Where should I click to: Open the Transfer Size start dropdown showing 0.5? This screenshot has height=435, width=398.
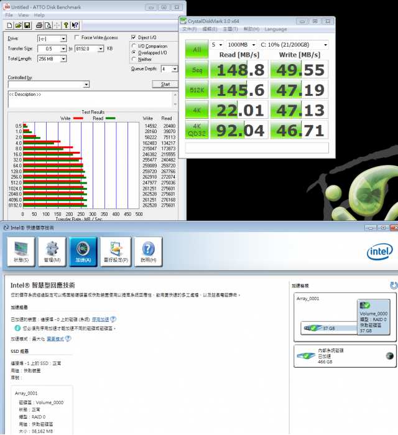point(63,49)
